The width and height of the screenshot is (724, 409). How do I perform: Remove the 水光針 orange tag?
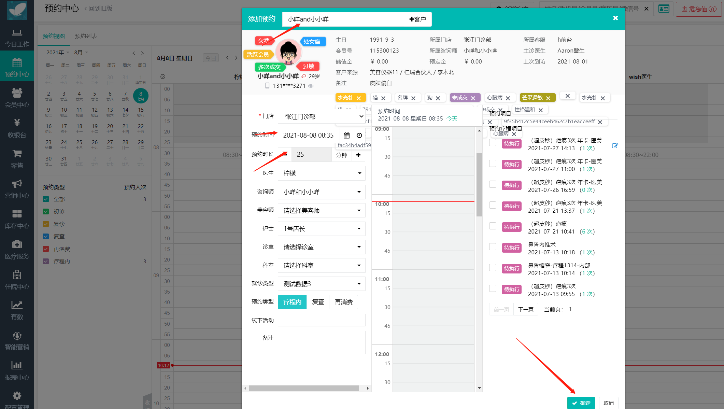click(x=358, y=98)
